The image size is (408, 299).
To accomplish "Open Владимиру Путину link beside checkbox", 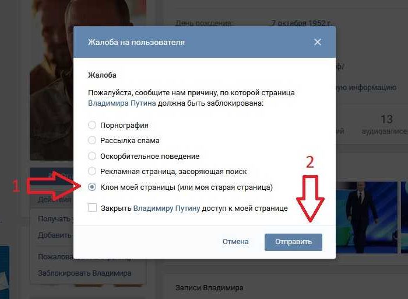I will click(x=167, y=208).
